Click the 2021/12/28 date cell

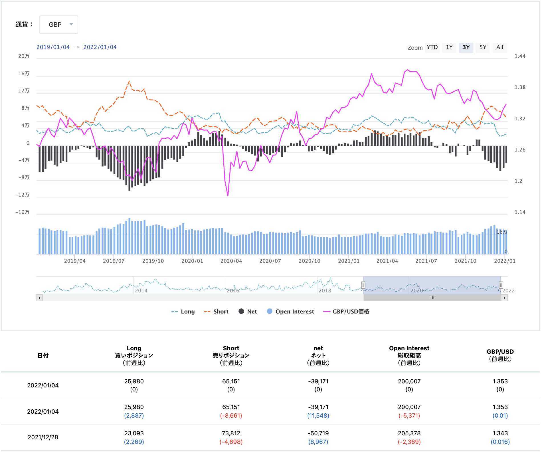(x=43, y=437)
